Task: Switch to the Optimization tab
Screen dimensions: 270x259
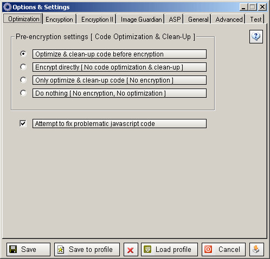Action: pos(23,19)
